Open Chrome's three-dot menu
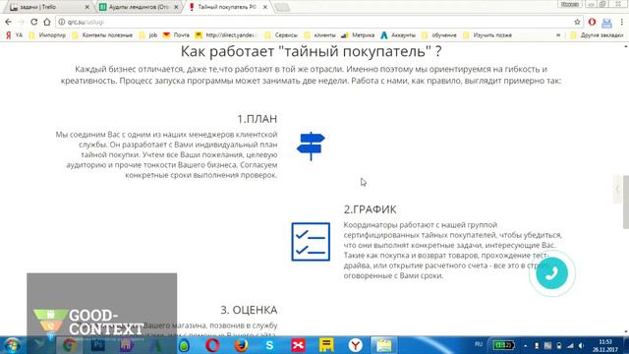Viewport: 629px width, 354px height. pyautogui.click(x=622, y=22)
